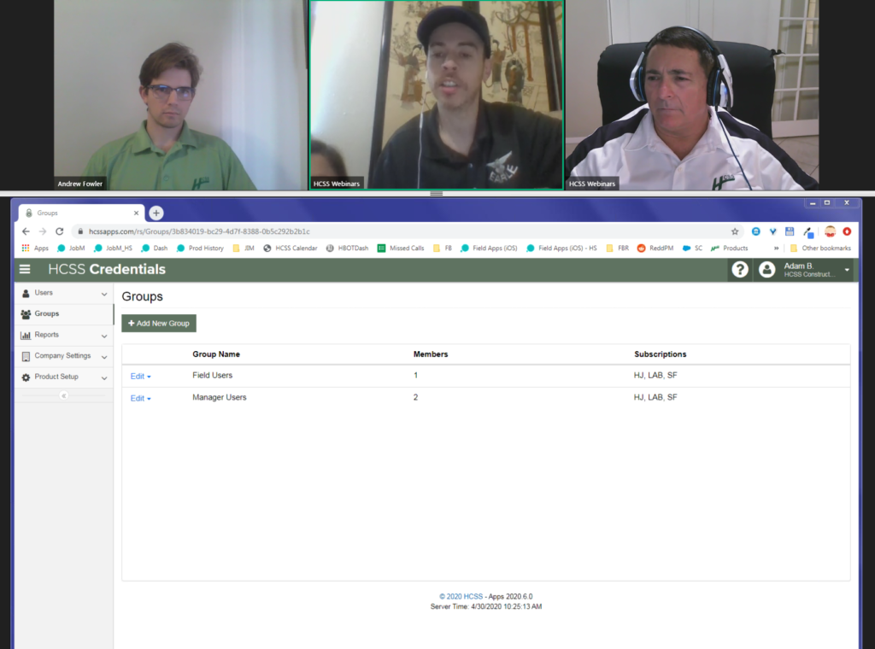The image size is (875, 649).
Task: Open the Field Apps (iOS) - HS bookmark
Action: tap(561, 248)
